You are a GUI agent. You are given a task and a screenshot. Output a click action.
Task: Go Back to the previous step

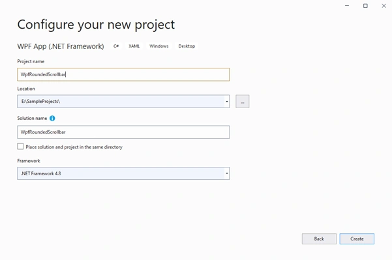tap(319, 238)
